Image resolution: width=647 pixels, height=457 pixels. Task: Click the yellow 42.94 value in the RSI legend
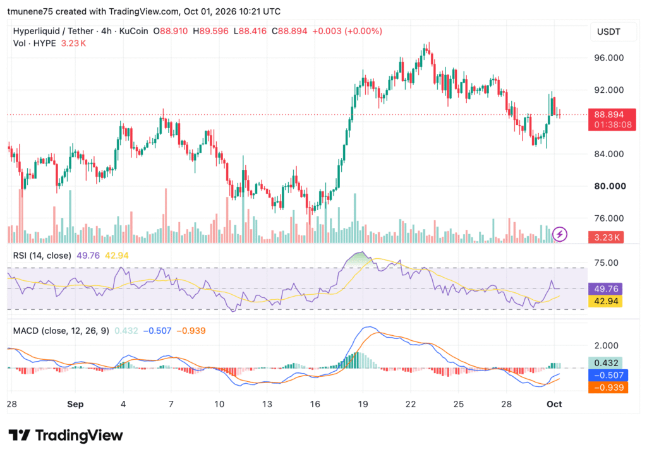pos(117,256)
